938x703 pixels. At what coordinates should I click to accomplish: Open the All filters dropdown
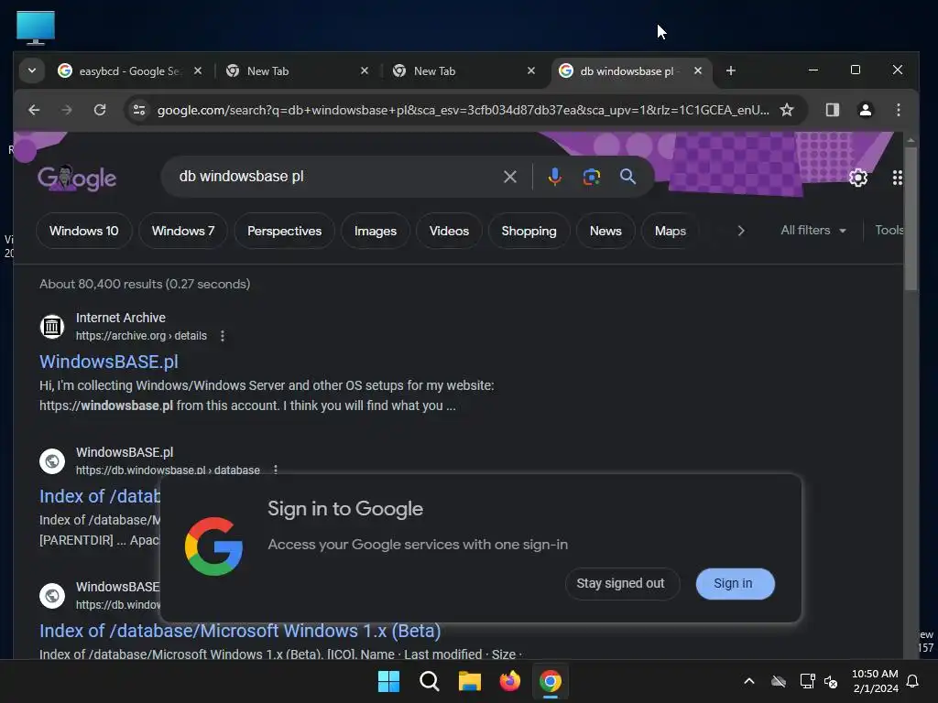click(x=813, y=230)
